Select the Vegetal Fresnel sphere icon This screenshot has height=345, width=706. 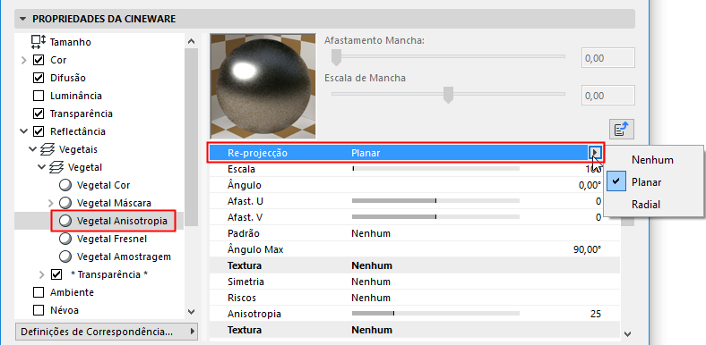pos(65,239)
